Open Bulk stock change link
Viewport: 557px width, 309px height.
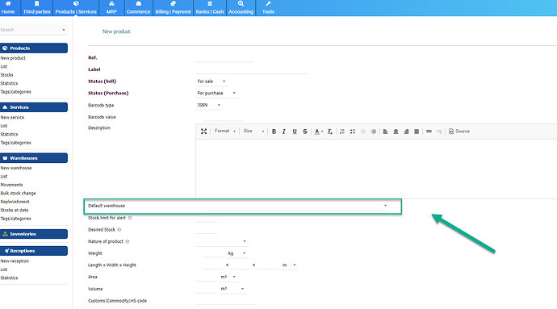point(18,193)
